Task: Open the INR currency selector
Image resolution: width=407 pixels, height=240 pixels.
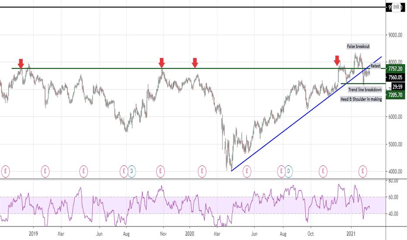Action: coord(397,7)
